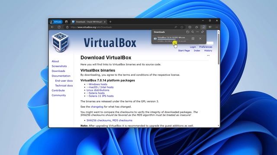
Task: Click the Read aloud icon in address bar
Action: [x=176, y=27]
